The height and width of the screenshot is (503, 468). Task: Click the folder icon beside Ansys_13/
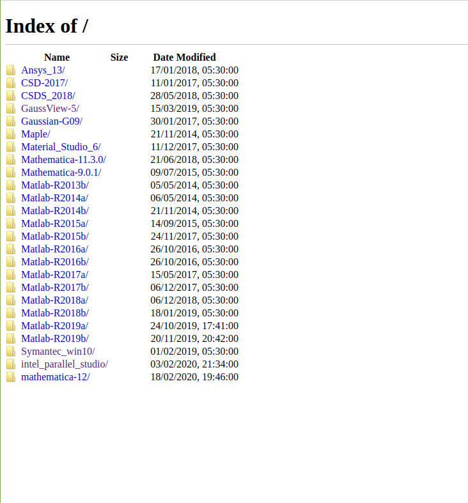[x=11, y=70]
